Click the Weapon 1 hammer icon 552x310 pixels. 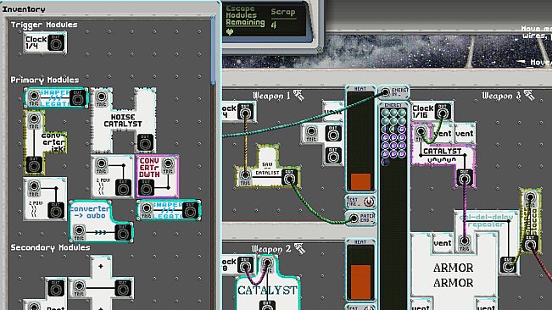point(298,95)
